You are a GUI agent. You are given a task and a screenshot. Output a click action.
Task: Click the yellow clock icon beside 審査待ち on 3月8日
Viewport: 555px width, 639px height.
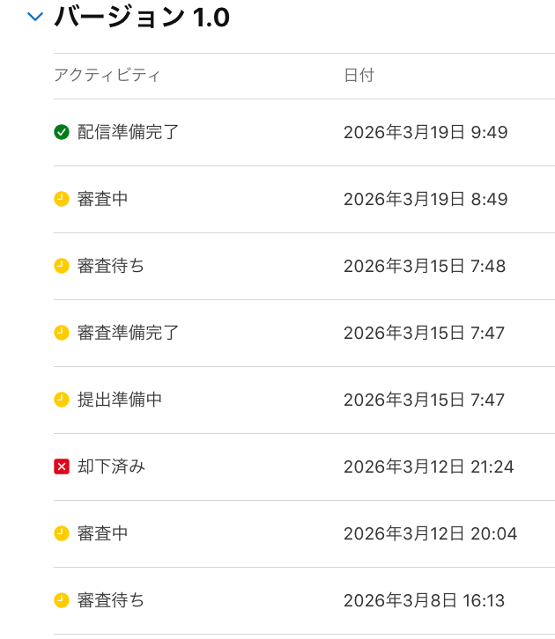[x=62, y=600]
